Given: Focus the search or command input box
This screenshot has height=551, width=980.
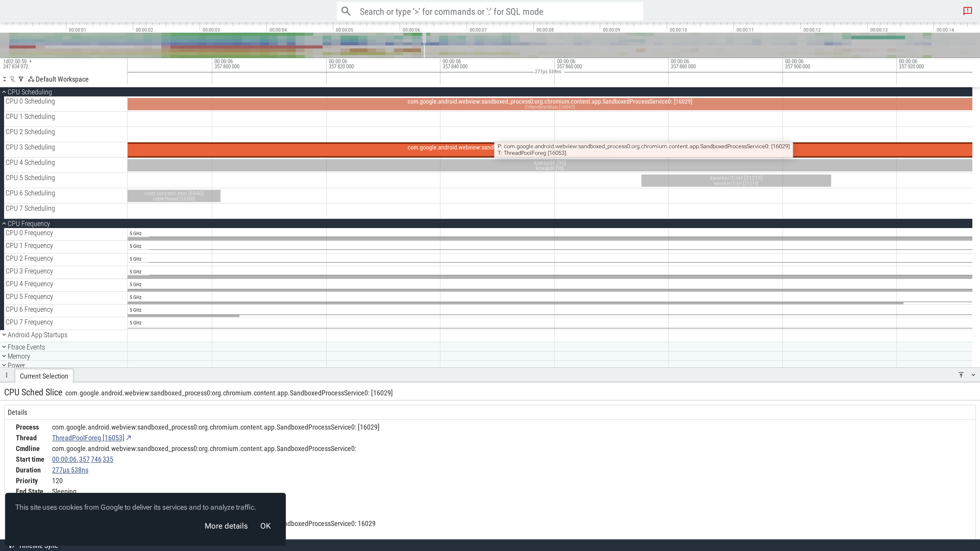Looking at the screenshot, I should click(490, 11).
